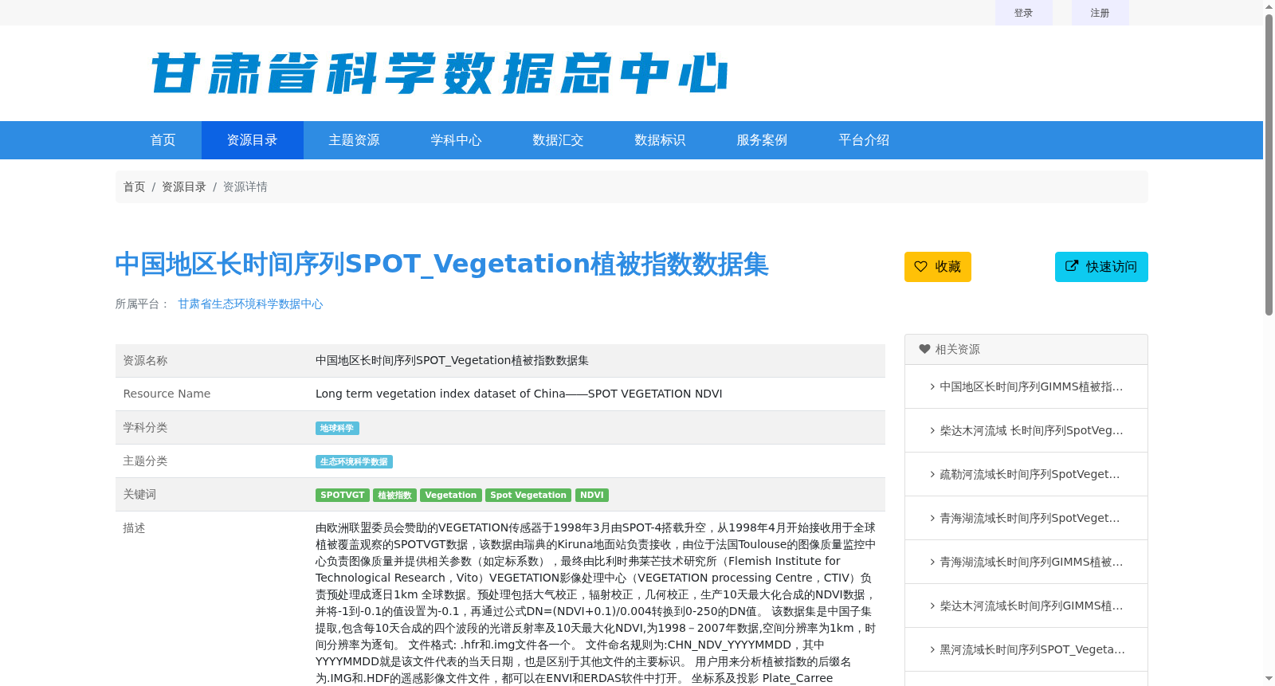Image resolution: width=1275 pixels, height=686 pixels.
Task: Click chevron before 黑河流域长时间序列SPOT_Vegeta
Action: [x=932, y=649]
